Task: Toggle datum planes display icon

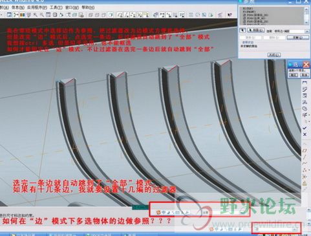Action: tap(120, 15)
